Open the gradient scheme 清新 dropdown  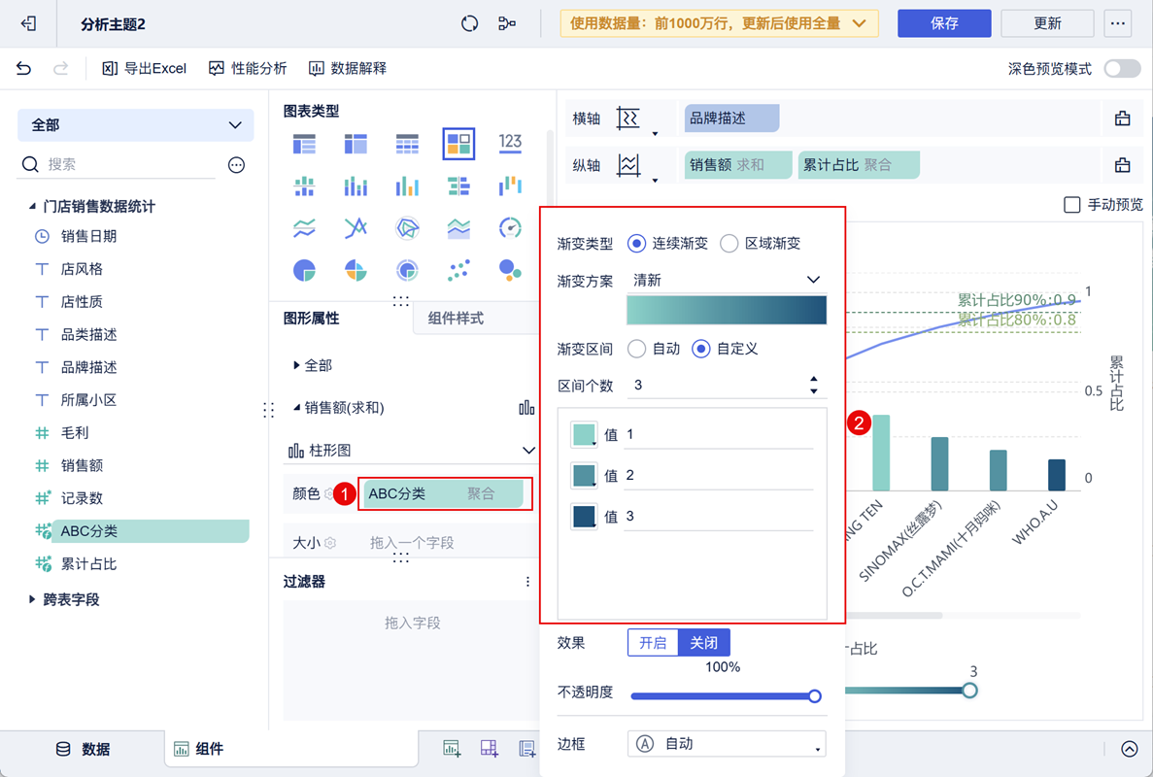point(727,280)
